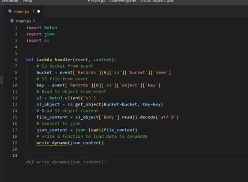Click line number 6 in the gutter
Viewport: 248px width, 182px height.
tap(16, 60)
